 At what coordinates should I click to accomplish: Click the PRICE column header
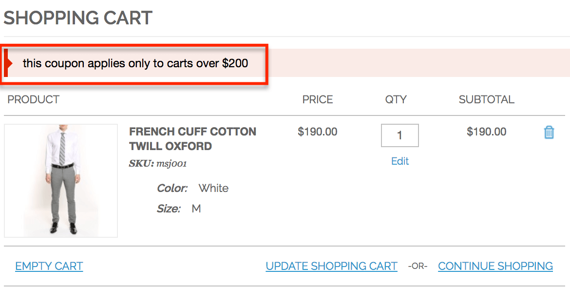318,99
